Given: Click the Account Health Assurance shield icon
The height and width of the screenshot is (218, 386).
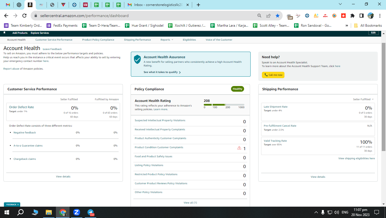Looking at the screenshot, I should pos(137,59).
